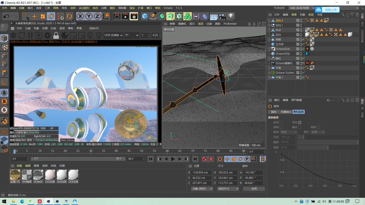The width and height of the screenshot is (365, 205).
Task: Open the 渲染 menu
Action: click(x=132, y=8)
